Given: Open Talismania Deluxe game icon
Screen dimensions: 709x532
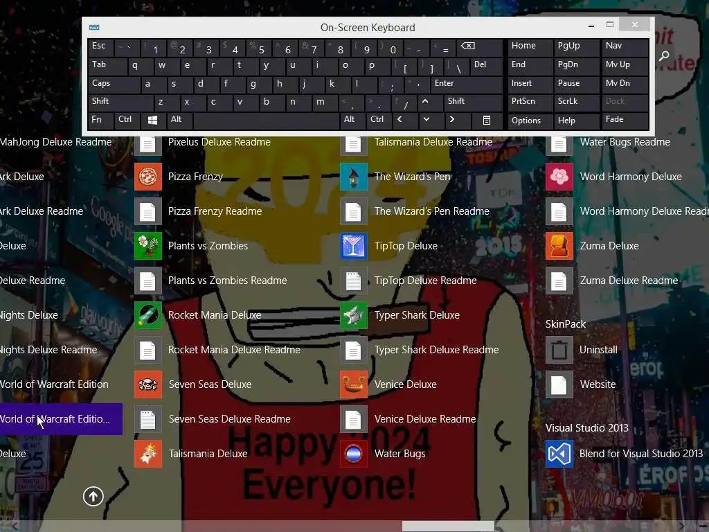Looking at the screenshot, I should click(148, 453).
